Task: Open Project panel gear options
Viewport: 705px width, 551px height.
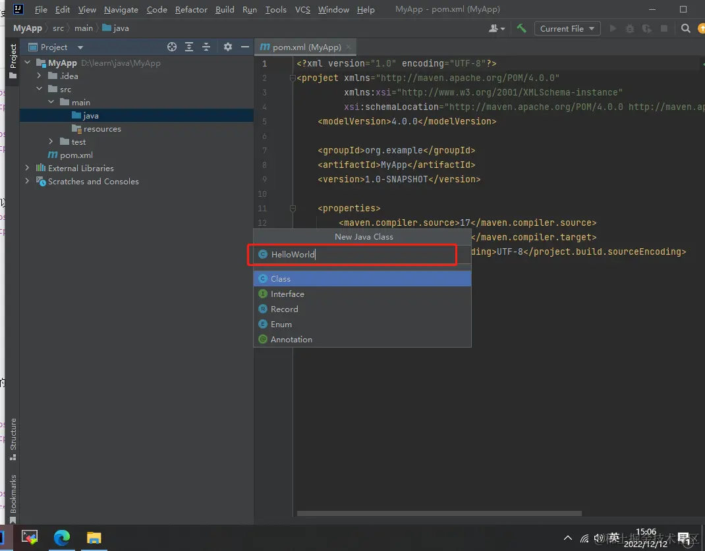Action: click(228, 47)
